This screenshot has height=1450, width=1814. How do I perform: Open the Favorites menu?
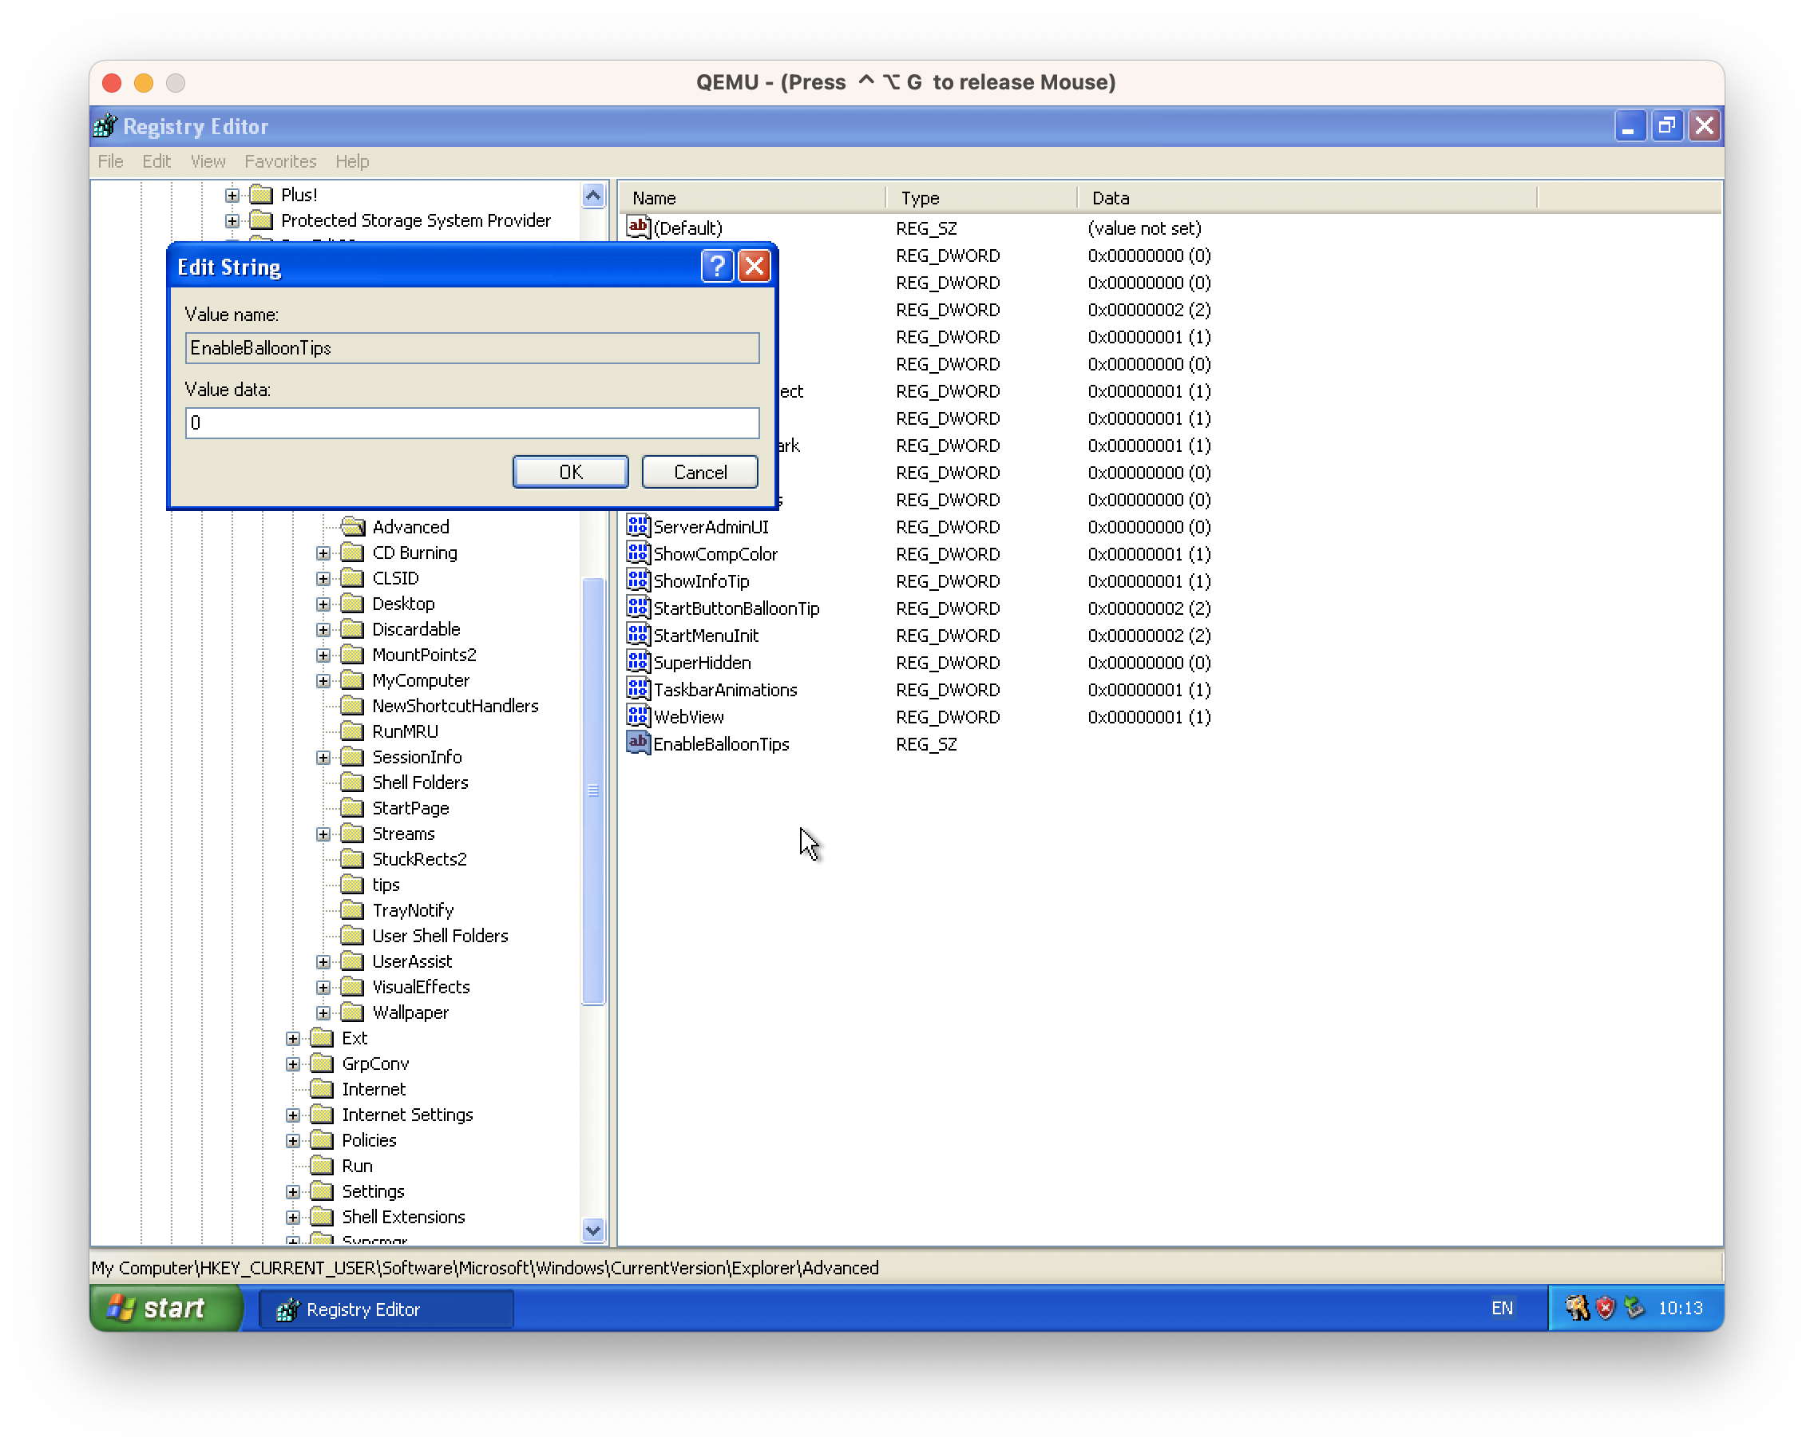pyautogui.click(x=280, y=160)
